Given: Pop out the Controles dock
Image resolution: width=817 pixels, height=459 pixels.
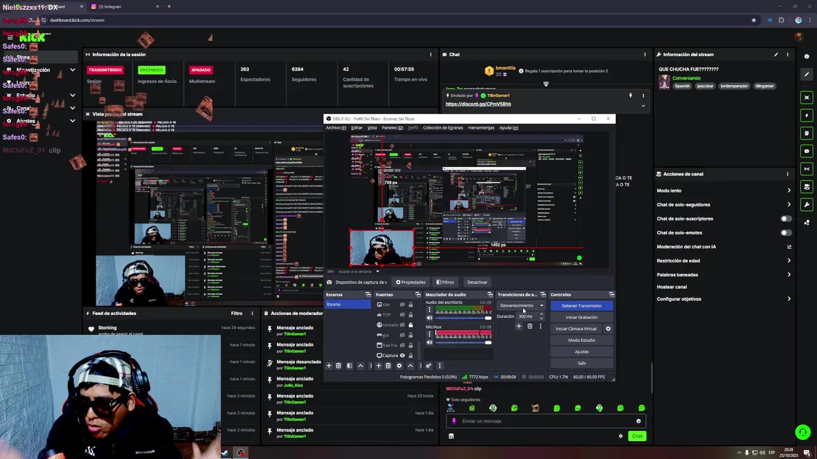Looking at the screenshot, I should pyautogui.click(x=611, y=295).
